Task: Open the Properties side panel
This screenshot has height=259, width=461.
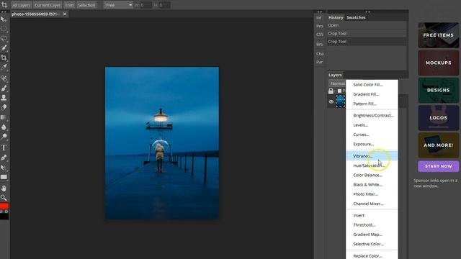Action: pos(320,26)
